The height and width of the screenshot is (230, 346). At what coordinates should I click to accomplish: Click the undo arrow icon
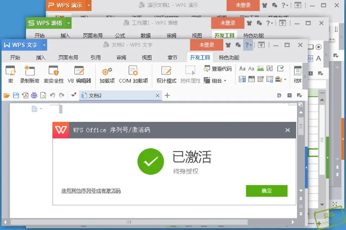52,95
